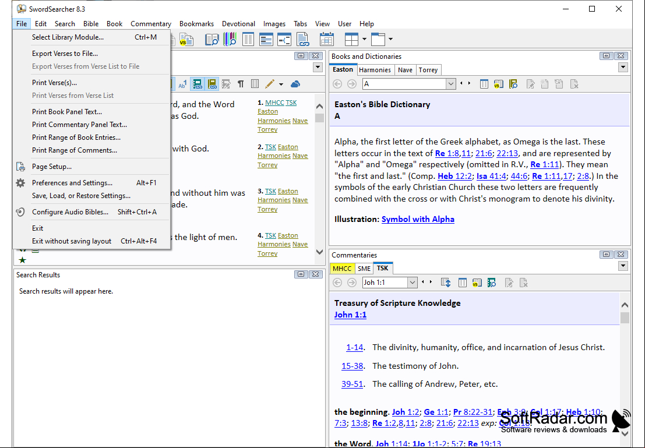The width and height of the screenshot is (645, 448).
Task: Click the blue cloud icon in Bible panel
Action: (295, 84)
